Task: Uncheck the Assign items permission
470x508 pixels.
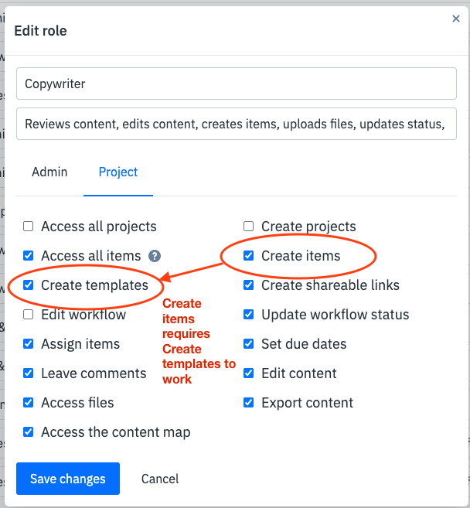Action: (x=28, y=344)
